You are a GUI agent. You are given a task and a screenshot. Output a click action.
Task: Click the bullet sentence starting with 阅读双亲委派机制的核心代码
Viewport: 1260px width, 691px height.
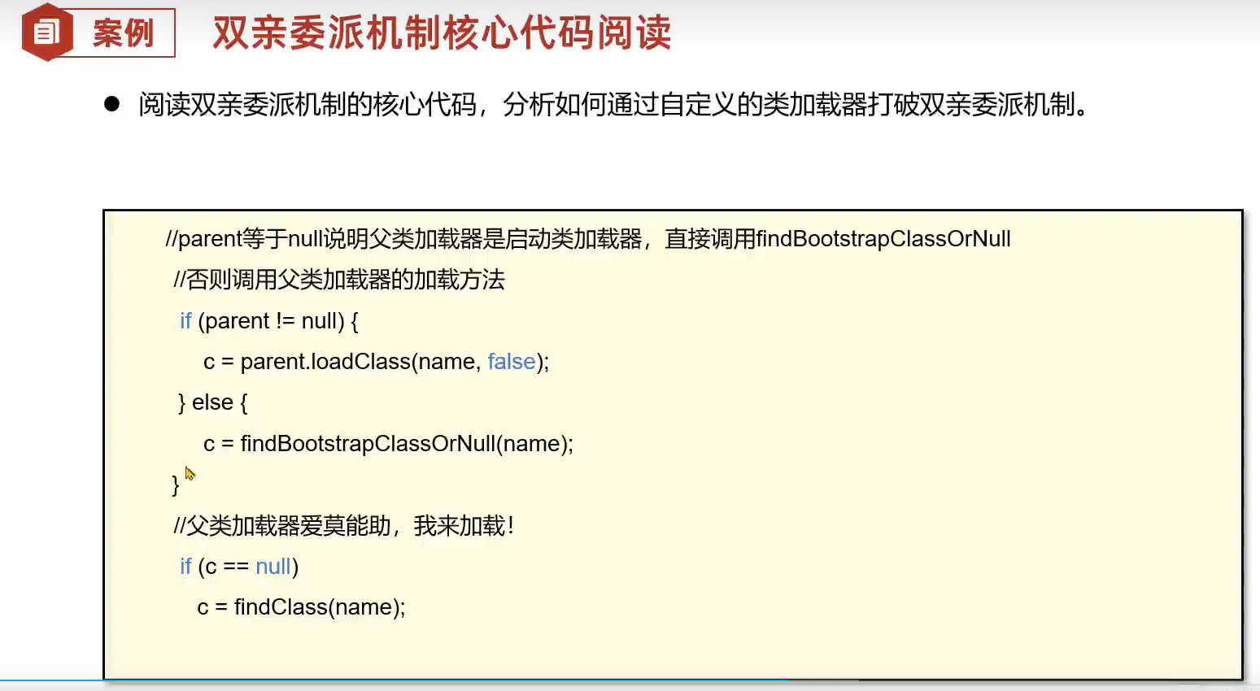613,104
